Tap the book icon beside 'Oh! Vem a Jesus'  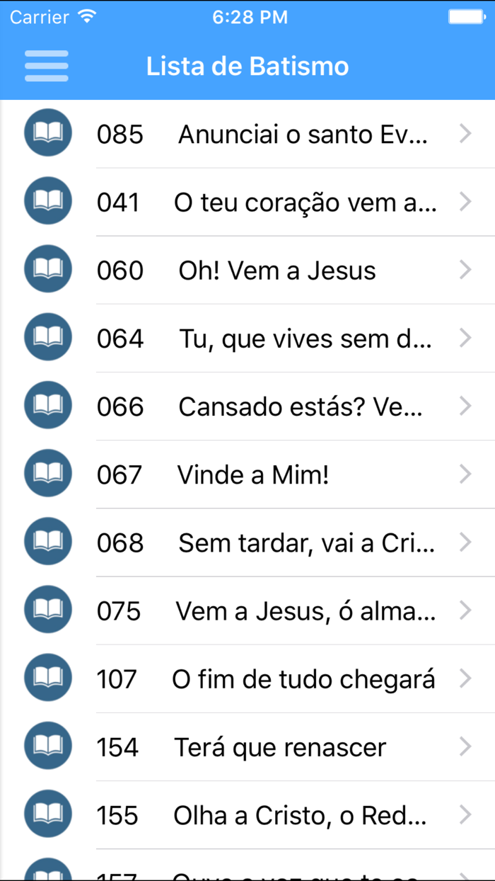pyautogui.click(x=47, y=268)
